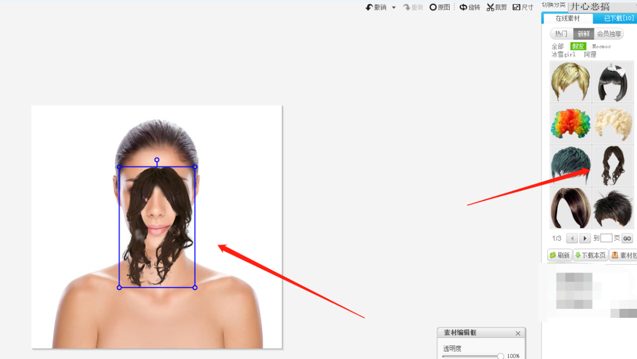Select the 旋转 rotate tool
The image size is (637, 359).
pyautogui.click(x=470, y=7)
